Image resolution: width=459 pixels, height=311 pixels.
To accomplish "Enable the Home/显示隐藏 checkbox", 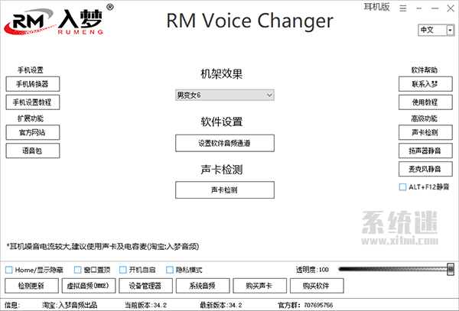I will 9,270.
